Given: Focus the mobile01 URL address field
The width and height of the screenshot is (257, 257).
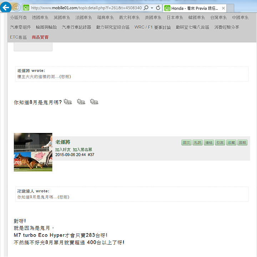Looking at the screenshot, I should (x=86, y=8).
